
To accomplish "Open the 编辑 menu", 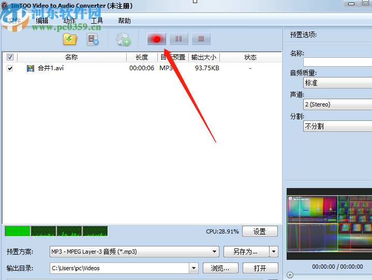I will pyautogui.click(x=42, y=21).
